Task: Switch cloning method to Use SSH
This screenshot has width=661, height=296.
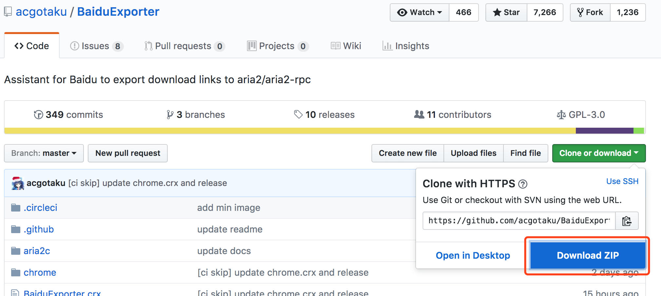Action: click(622, 181)
